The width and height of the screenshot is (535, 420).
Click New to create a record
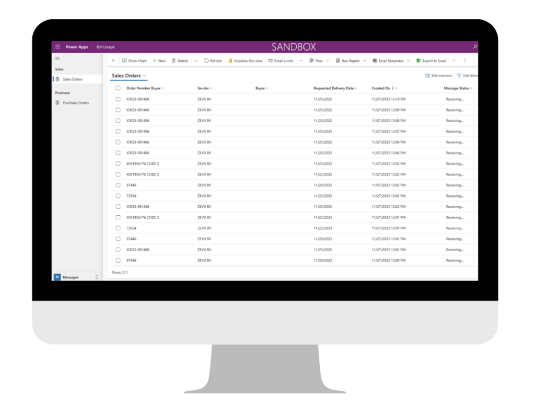tap(159, 61)
